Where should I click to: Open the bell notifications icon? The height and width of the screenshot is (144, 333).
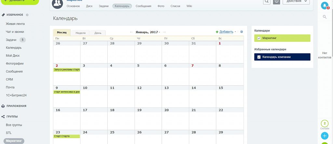(325, 6)
